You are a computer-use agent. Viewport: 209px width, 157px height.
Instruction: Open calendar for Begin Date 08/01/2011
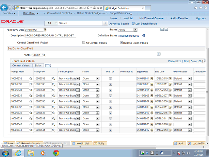pos(152,78)
